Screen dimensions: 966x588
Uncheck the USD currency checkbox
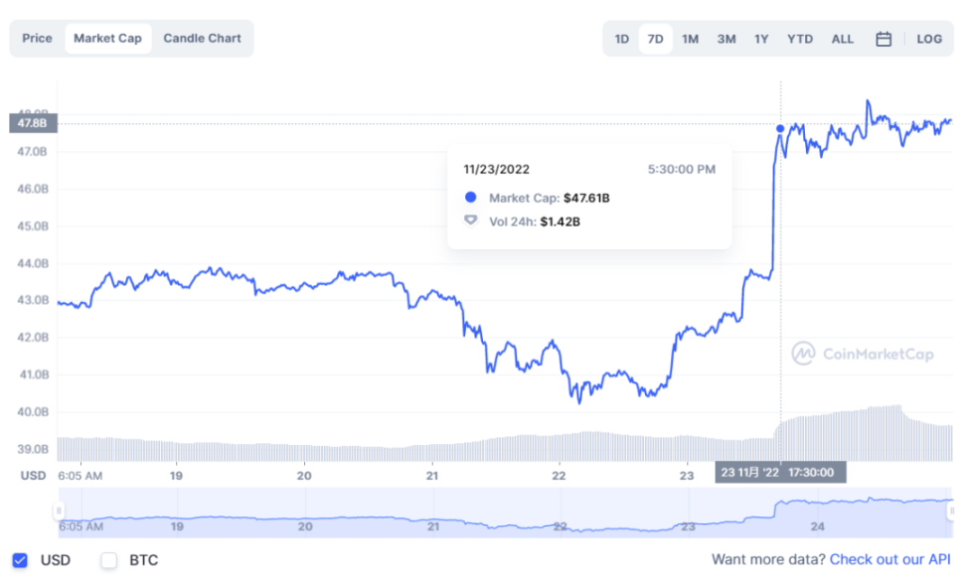click(20, 560)
